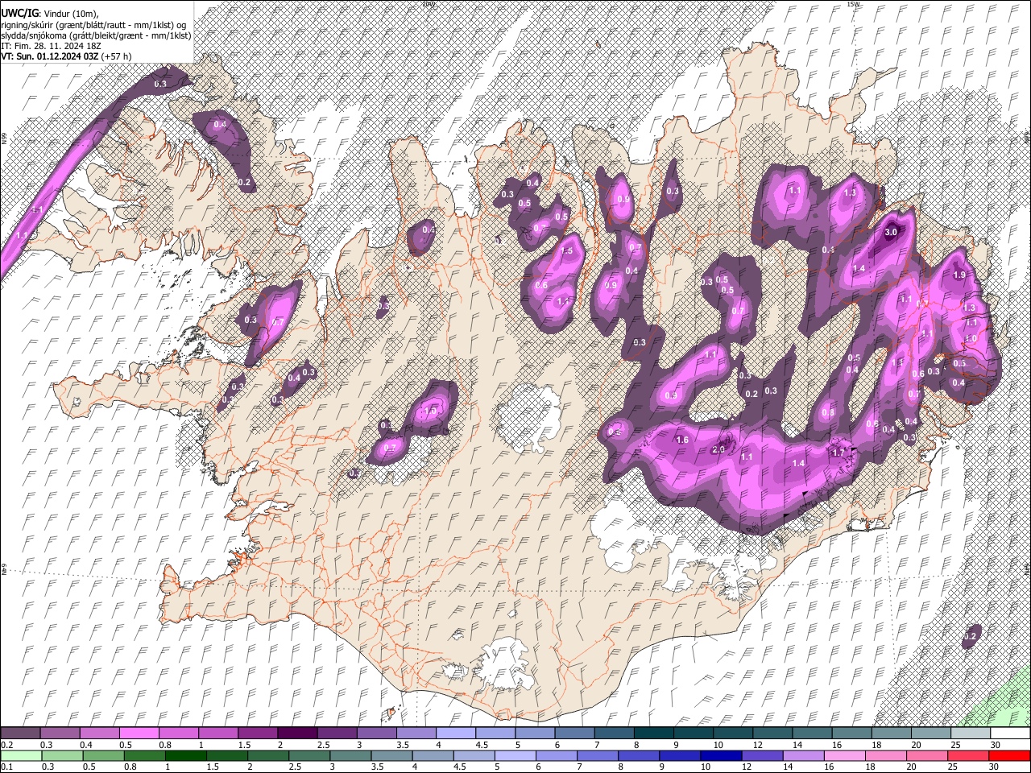Viewport: 1031px width, 773px height.
Task: Pick light grey upper swatch between 25 and 30
Action: pyautogui.click(x=970, y=733)
